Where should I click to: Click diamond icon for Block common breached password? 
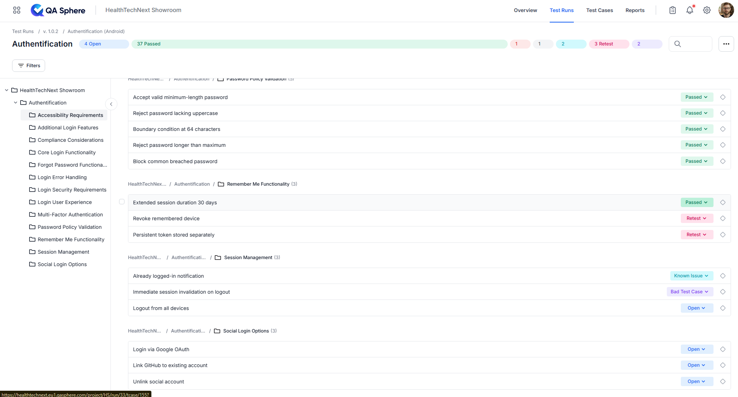(x=723, y=161)
